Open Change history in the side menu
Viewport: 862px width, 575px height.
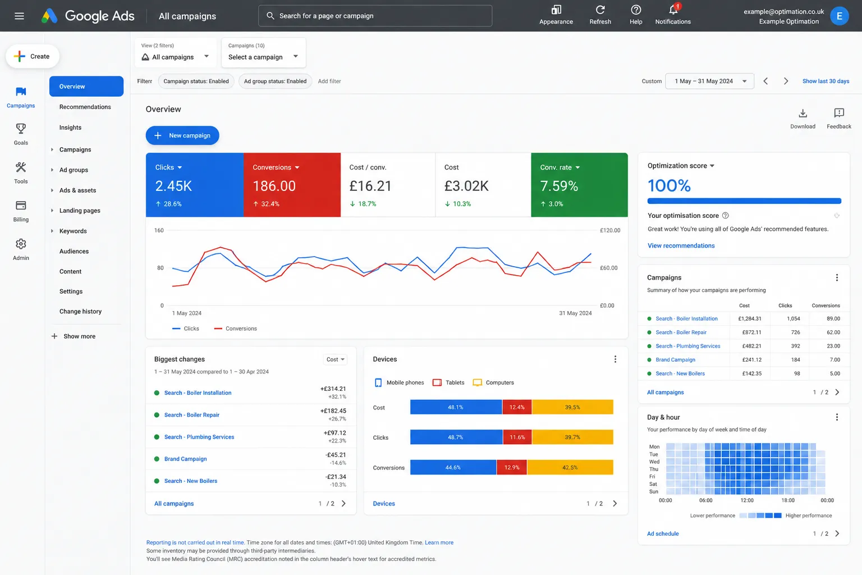pos(80,311)
